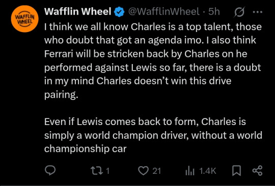Image resolution: width=275 pixels, height=186 pixels.
Task: Click the repost count of 1
Action: click(108, 171)
